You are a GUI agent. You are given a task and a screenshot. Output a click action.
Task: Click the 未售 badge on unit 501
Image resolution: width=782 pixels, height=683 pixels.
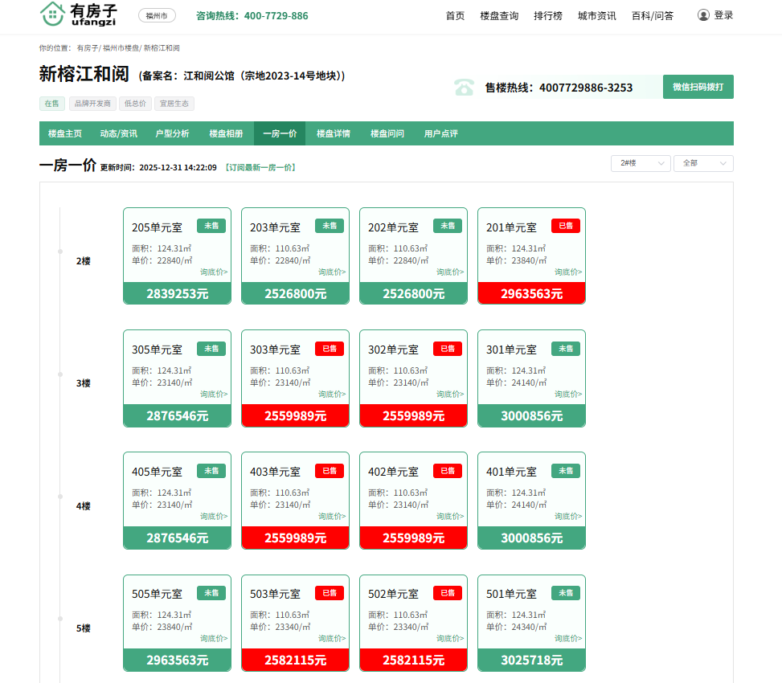click(566, 593)
